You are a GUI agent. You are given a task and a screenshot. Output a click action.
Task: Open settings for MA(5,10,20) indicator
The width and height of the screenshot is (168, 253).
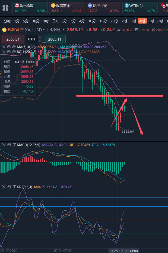[x=9, y=47]
